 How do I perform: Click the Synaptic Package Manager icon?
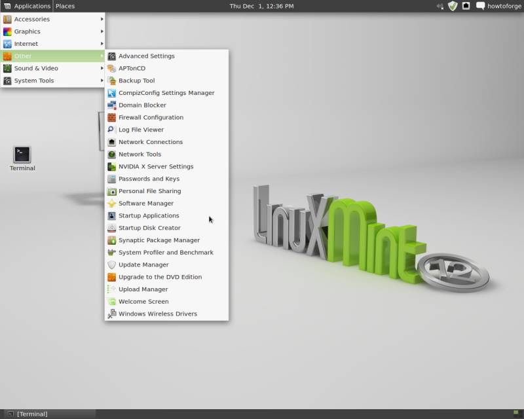coord(111,240)
